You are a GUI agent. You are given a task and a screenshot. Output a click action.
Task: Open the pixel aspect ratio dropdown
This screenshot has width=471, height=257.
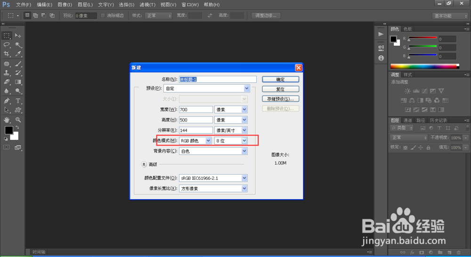213,189
